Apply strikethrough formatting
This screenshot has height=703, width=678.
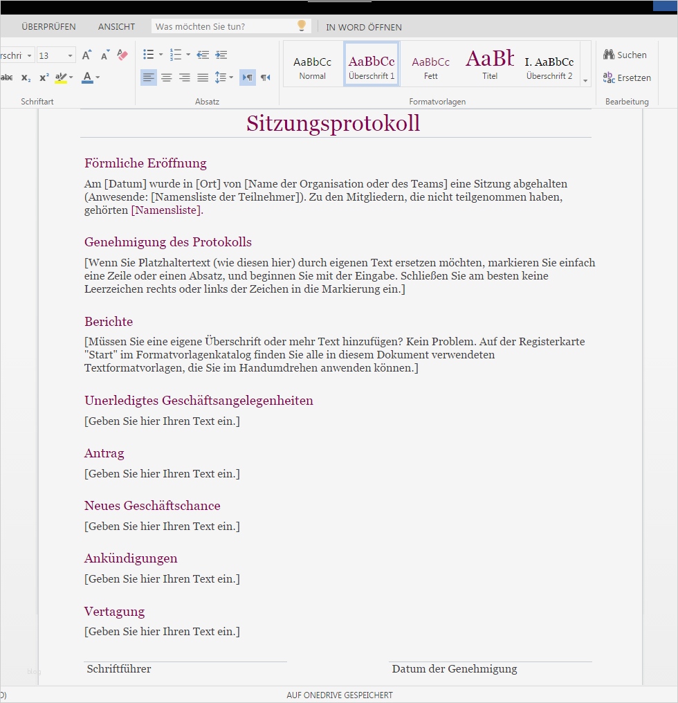[7, 77]
